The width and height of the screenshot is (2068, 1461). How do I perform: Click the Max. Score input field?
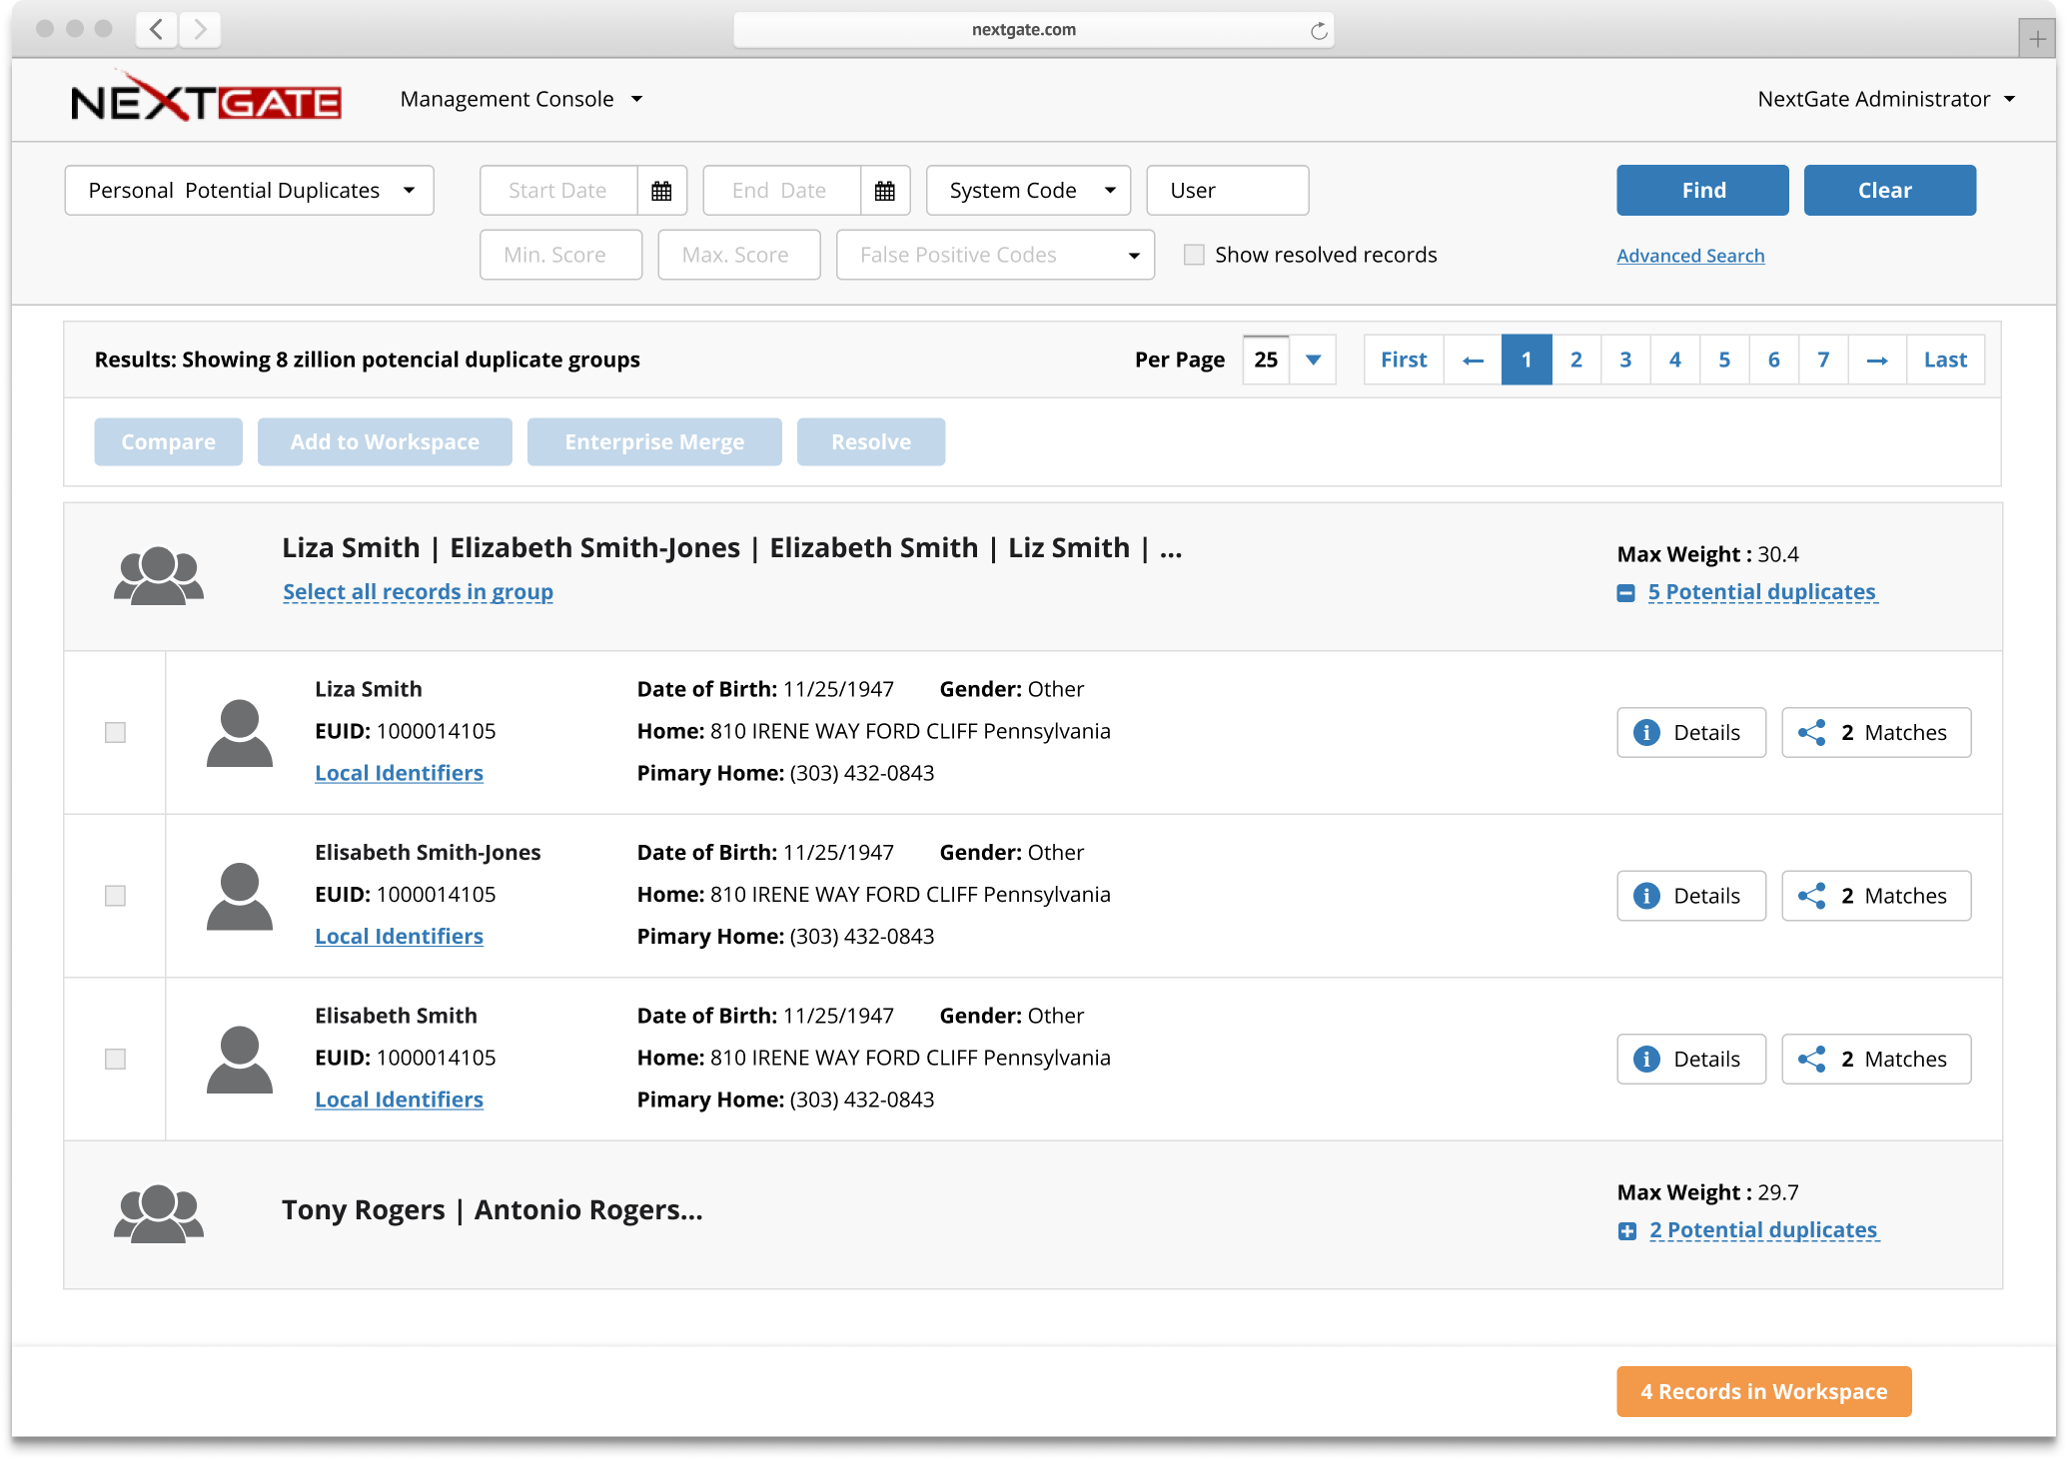pyautogui.click(x=738, y=255)
